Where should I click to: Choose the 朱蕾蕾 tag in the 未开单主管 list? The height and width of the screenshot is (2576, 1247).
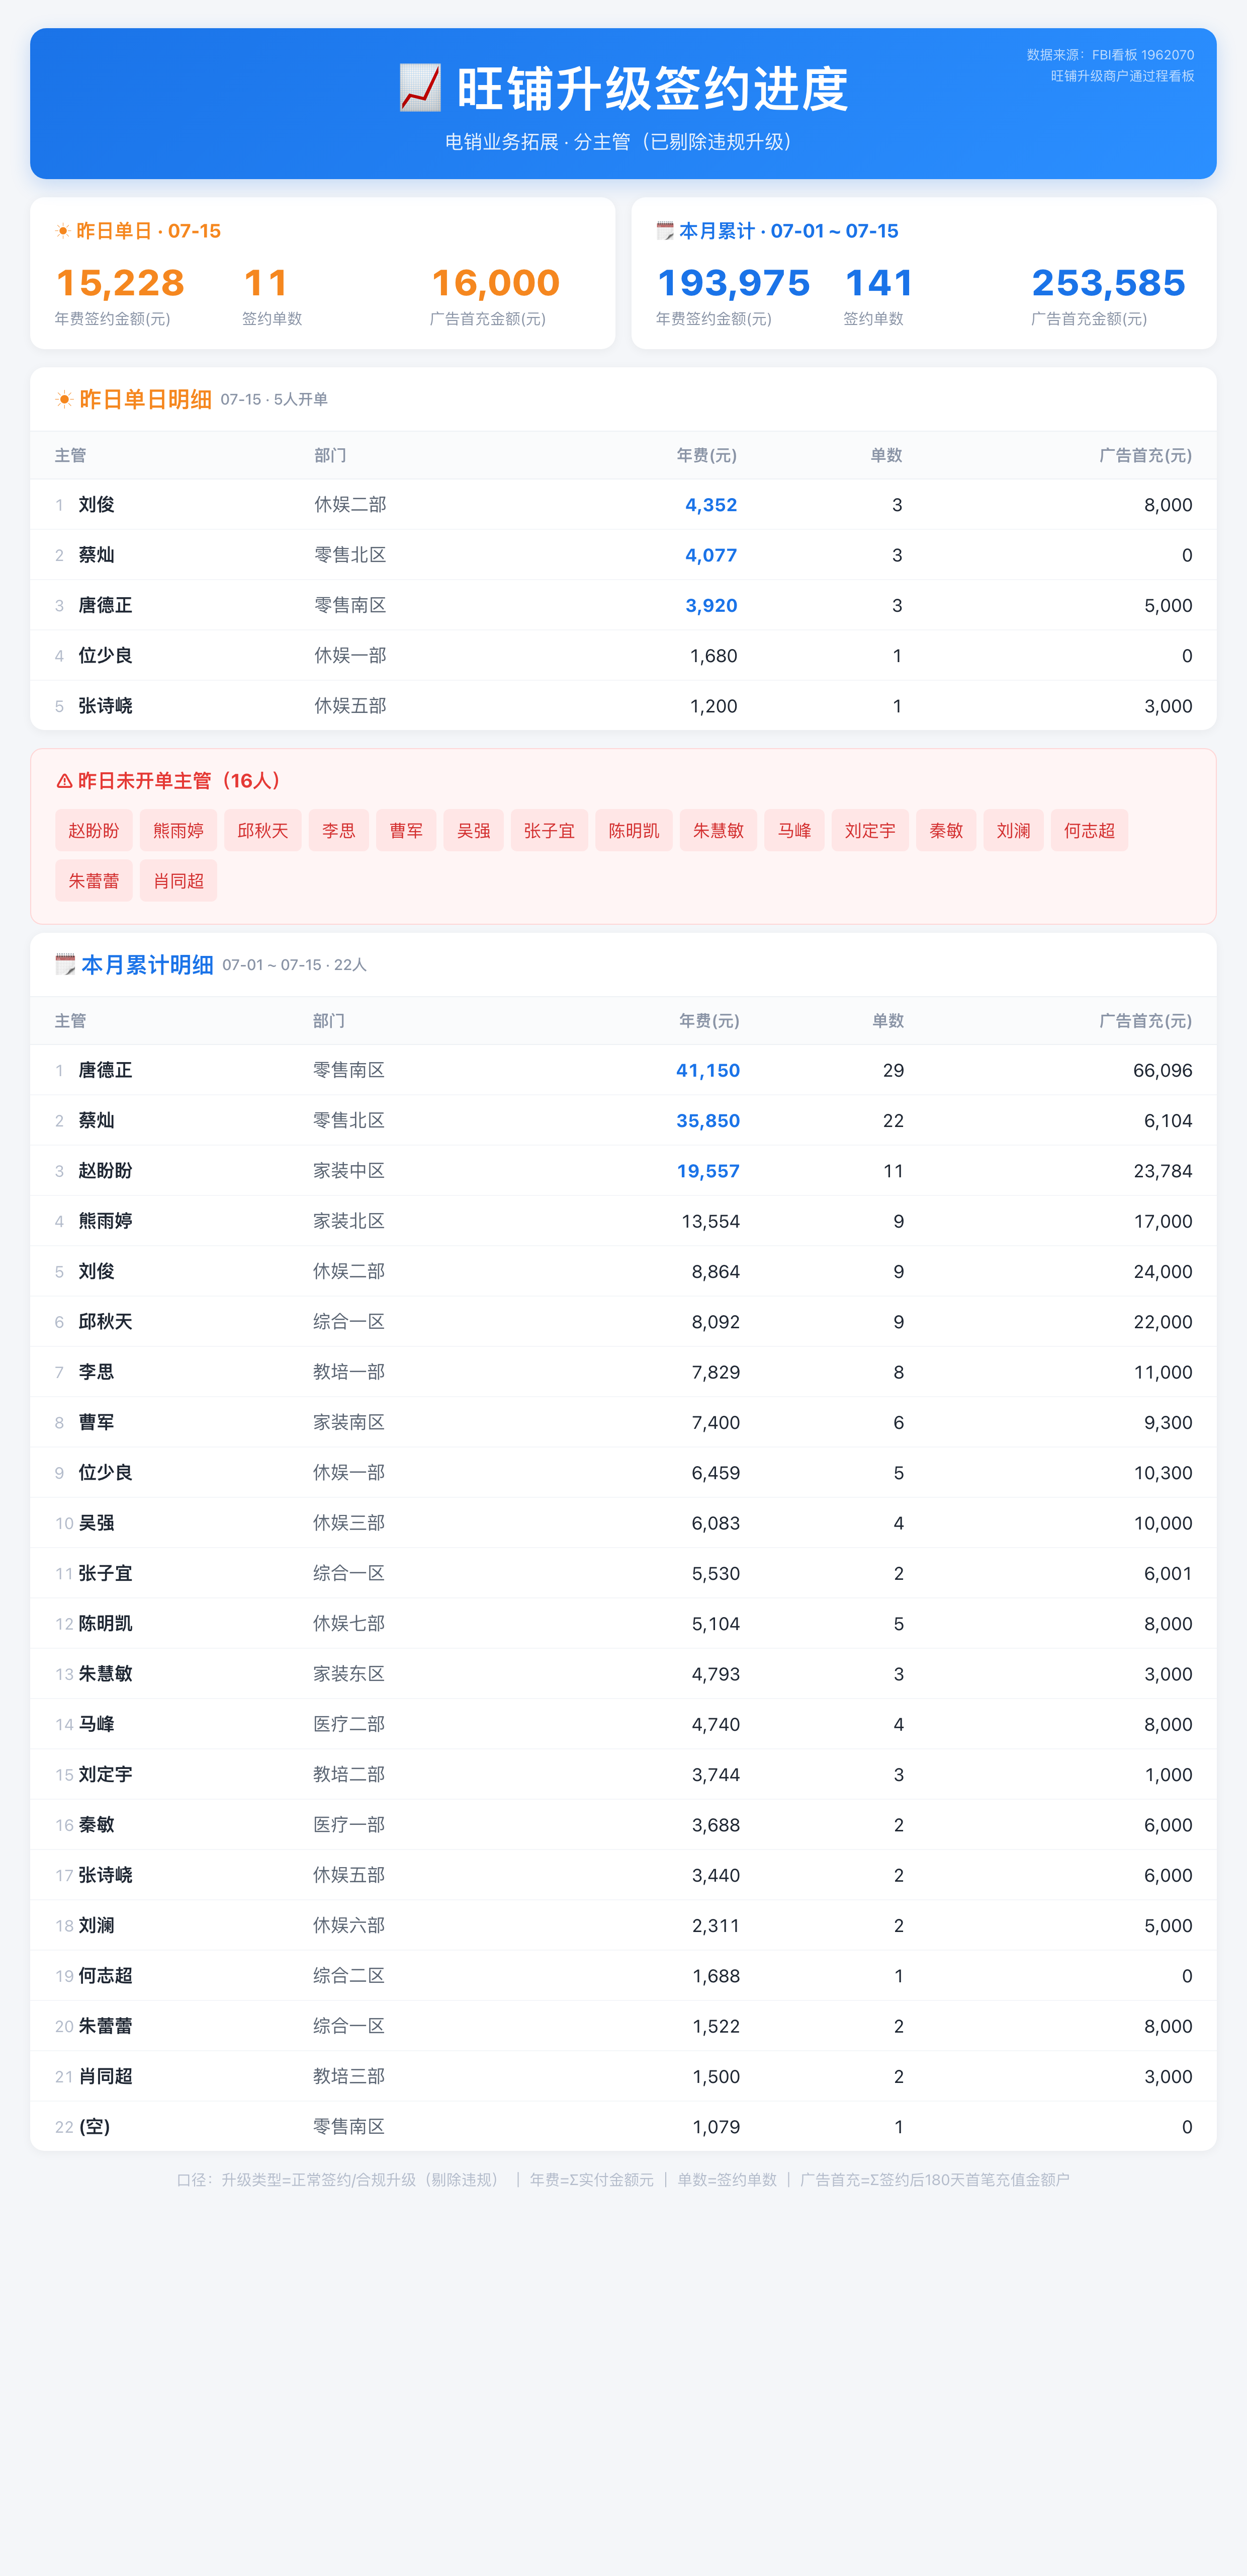click(94, 881)
